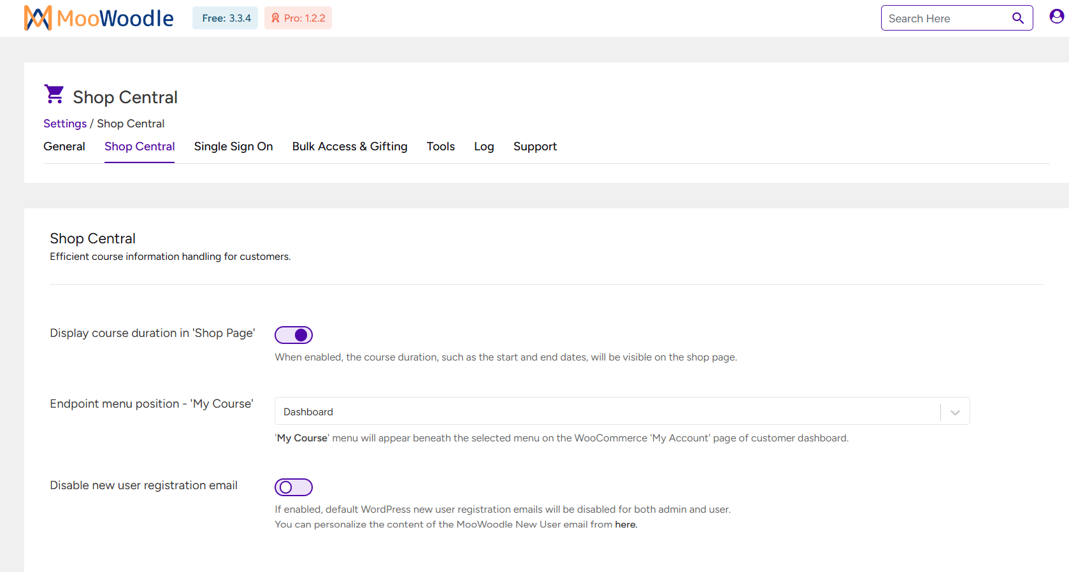1069x572 pixels.
Task: Disable course duration display toggle
Action: pos(294,335)
